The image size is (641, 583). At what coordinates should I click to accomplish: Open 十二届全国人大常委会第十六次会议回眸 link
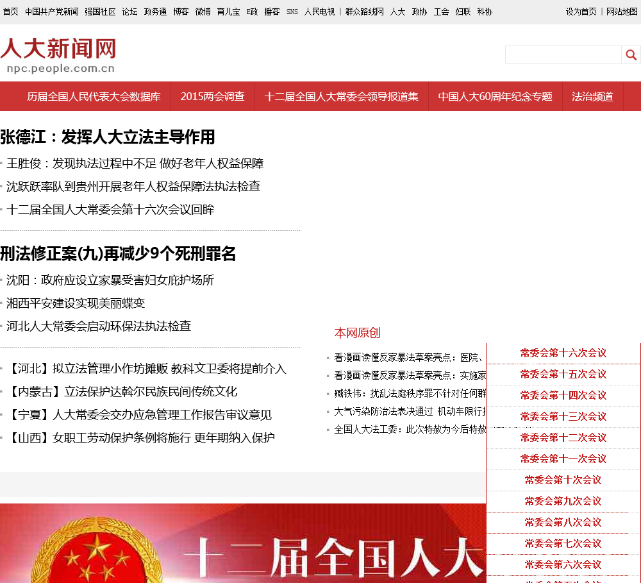click(110, 210)
